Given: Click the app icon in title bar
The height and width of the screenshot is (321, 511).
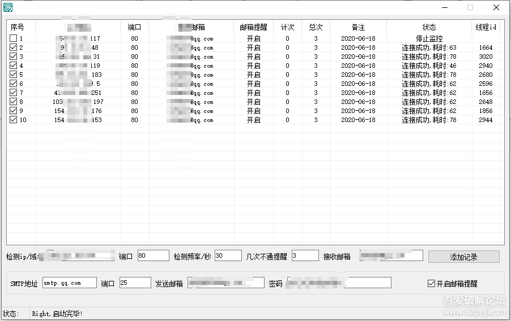Looking at the screenshot, I should pyautogui.click(x=8, y=7).
